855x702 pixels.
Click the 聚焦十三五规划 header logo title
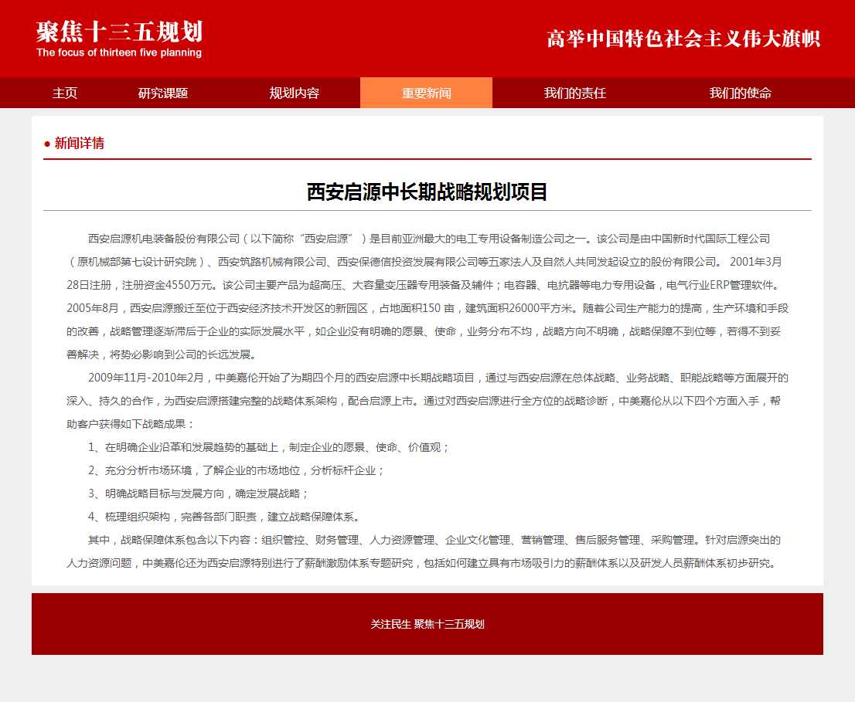coord(119,32)
